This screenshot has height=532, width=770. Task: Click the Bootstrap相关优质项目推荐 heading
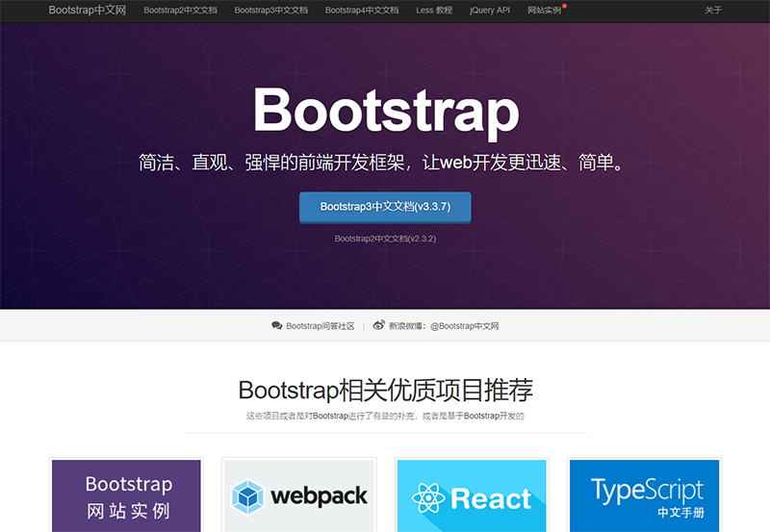pyautogui.click(x=386, y=391)
